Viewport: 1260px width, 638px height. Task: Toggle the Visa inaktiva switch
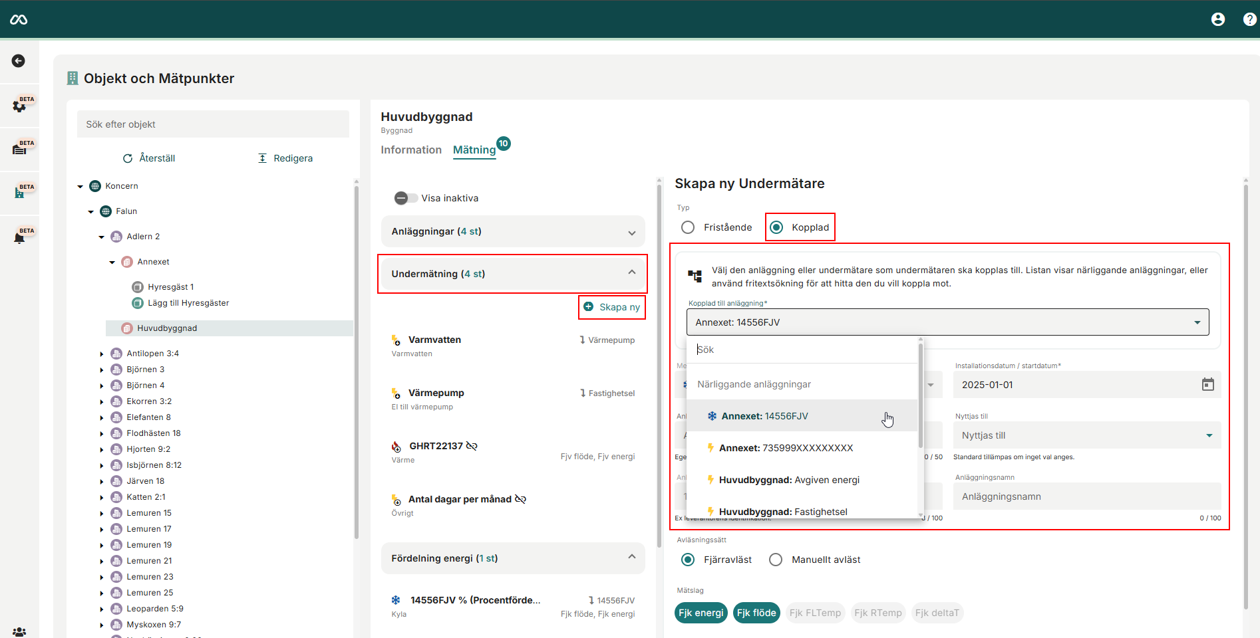406,198
